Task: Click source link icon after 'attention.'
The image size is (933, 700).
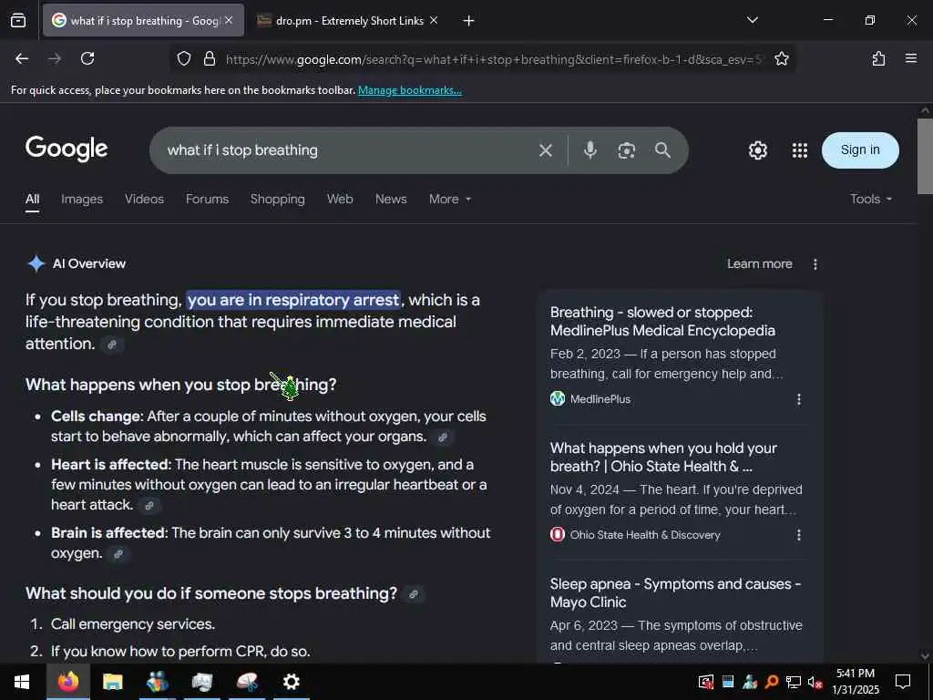Action: click(x=112, y=344)
